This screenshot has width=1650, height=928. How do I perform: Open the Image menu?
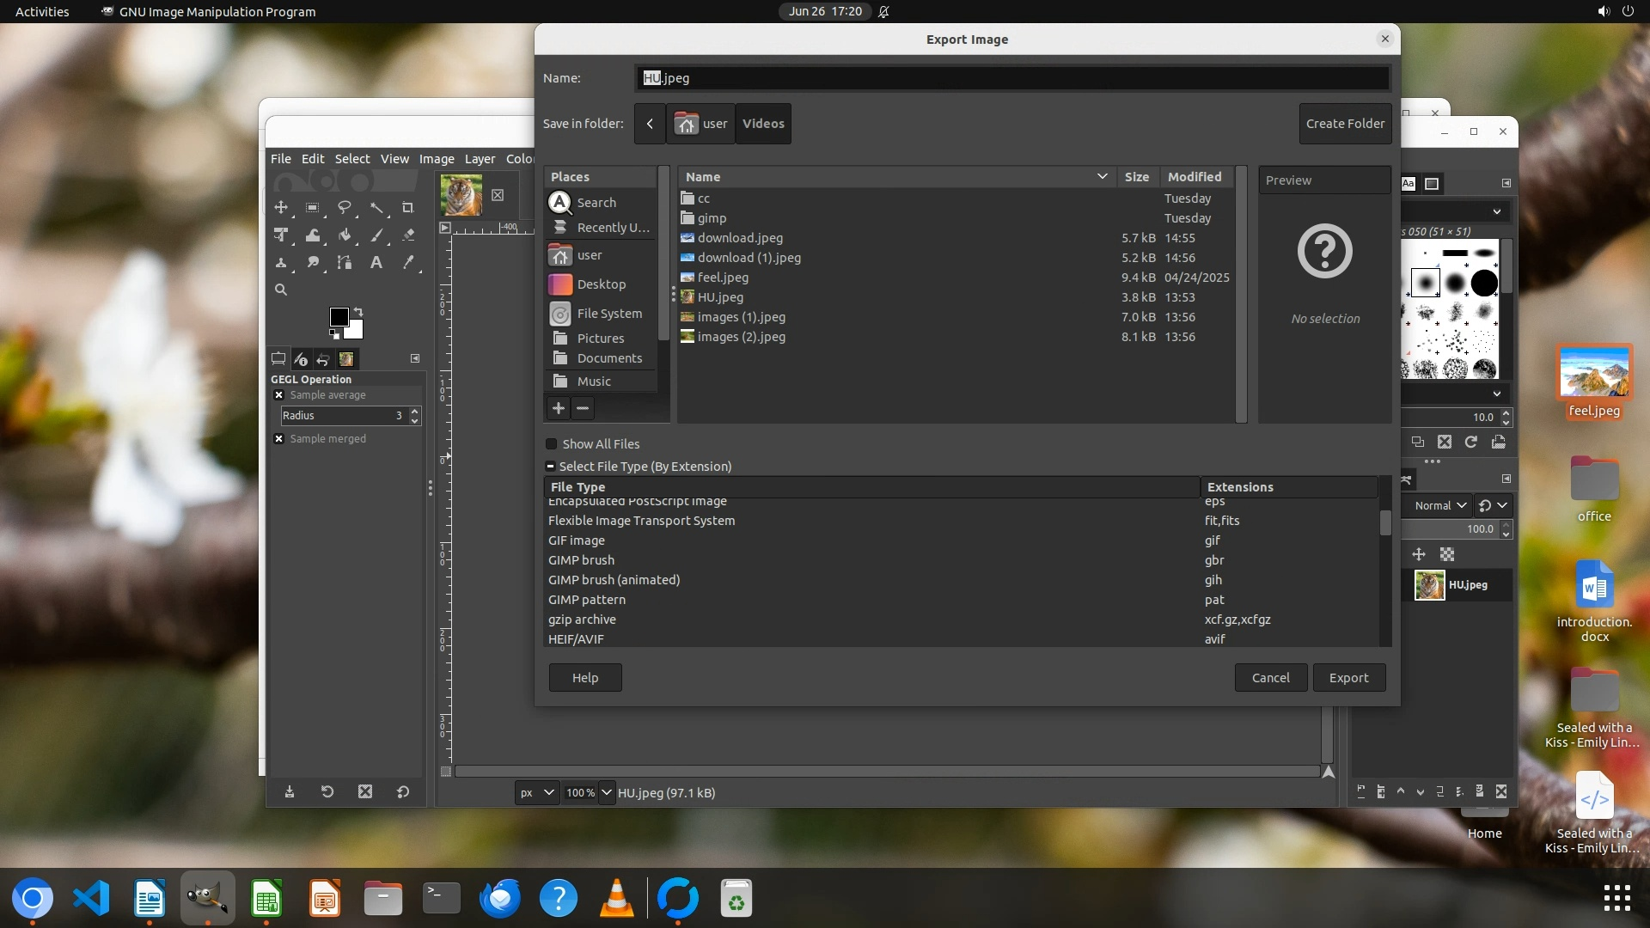pyautogui.click(x=436, y=159)
